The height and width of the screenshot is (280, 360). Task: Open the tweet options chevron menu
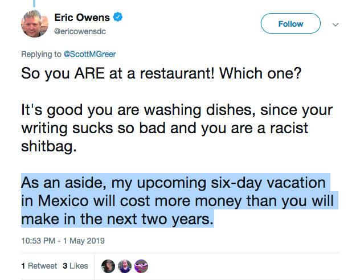[x=336, y=24]
